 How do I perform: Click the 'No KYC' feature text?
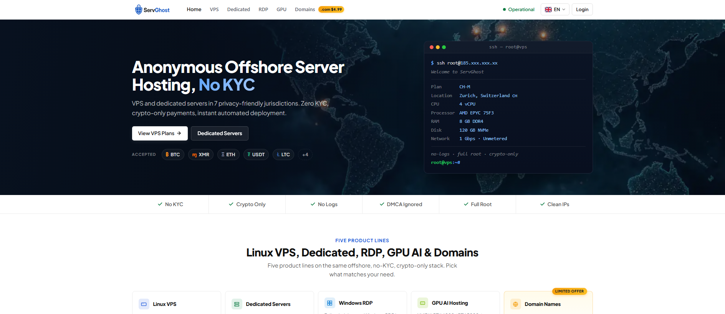pos(174,204)
